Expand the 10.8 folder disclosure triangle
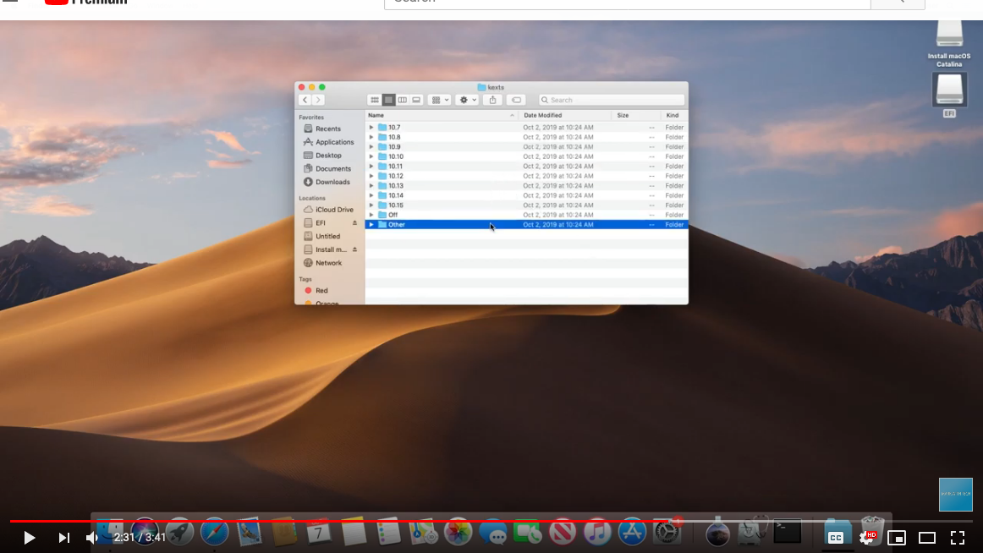 pyautogui.click(x=371, y=137)
